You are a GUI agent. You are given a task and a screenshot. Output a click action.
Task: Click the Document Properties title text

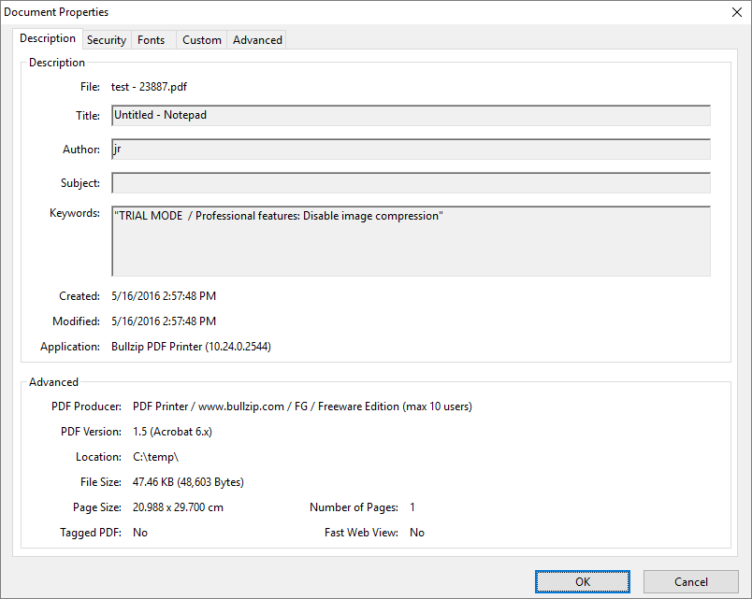pos(56,12)
